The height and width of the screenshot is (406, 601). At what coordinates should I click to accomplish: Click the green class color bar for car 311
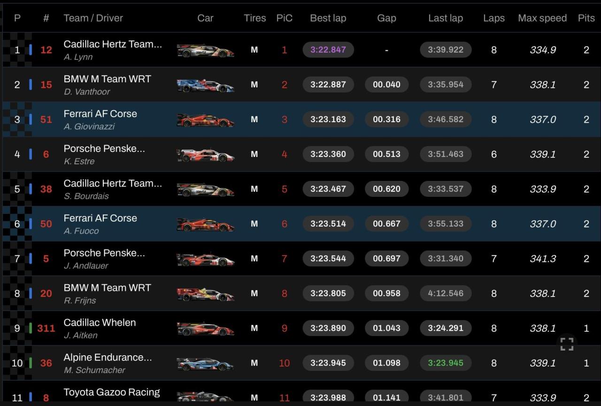point(31,328)
